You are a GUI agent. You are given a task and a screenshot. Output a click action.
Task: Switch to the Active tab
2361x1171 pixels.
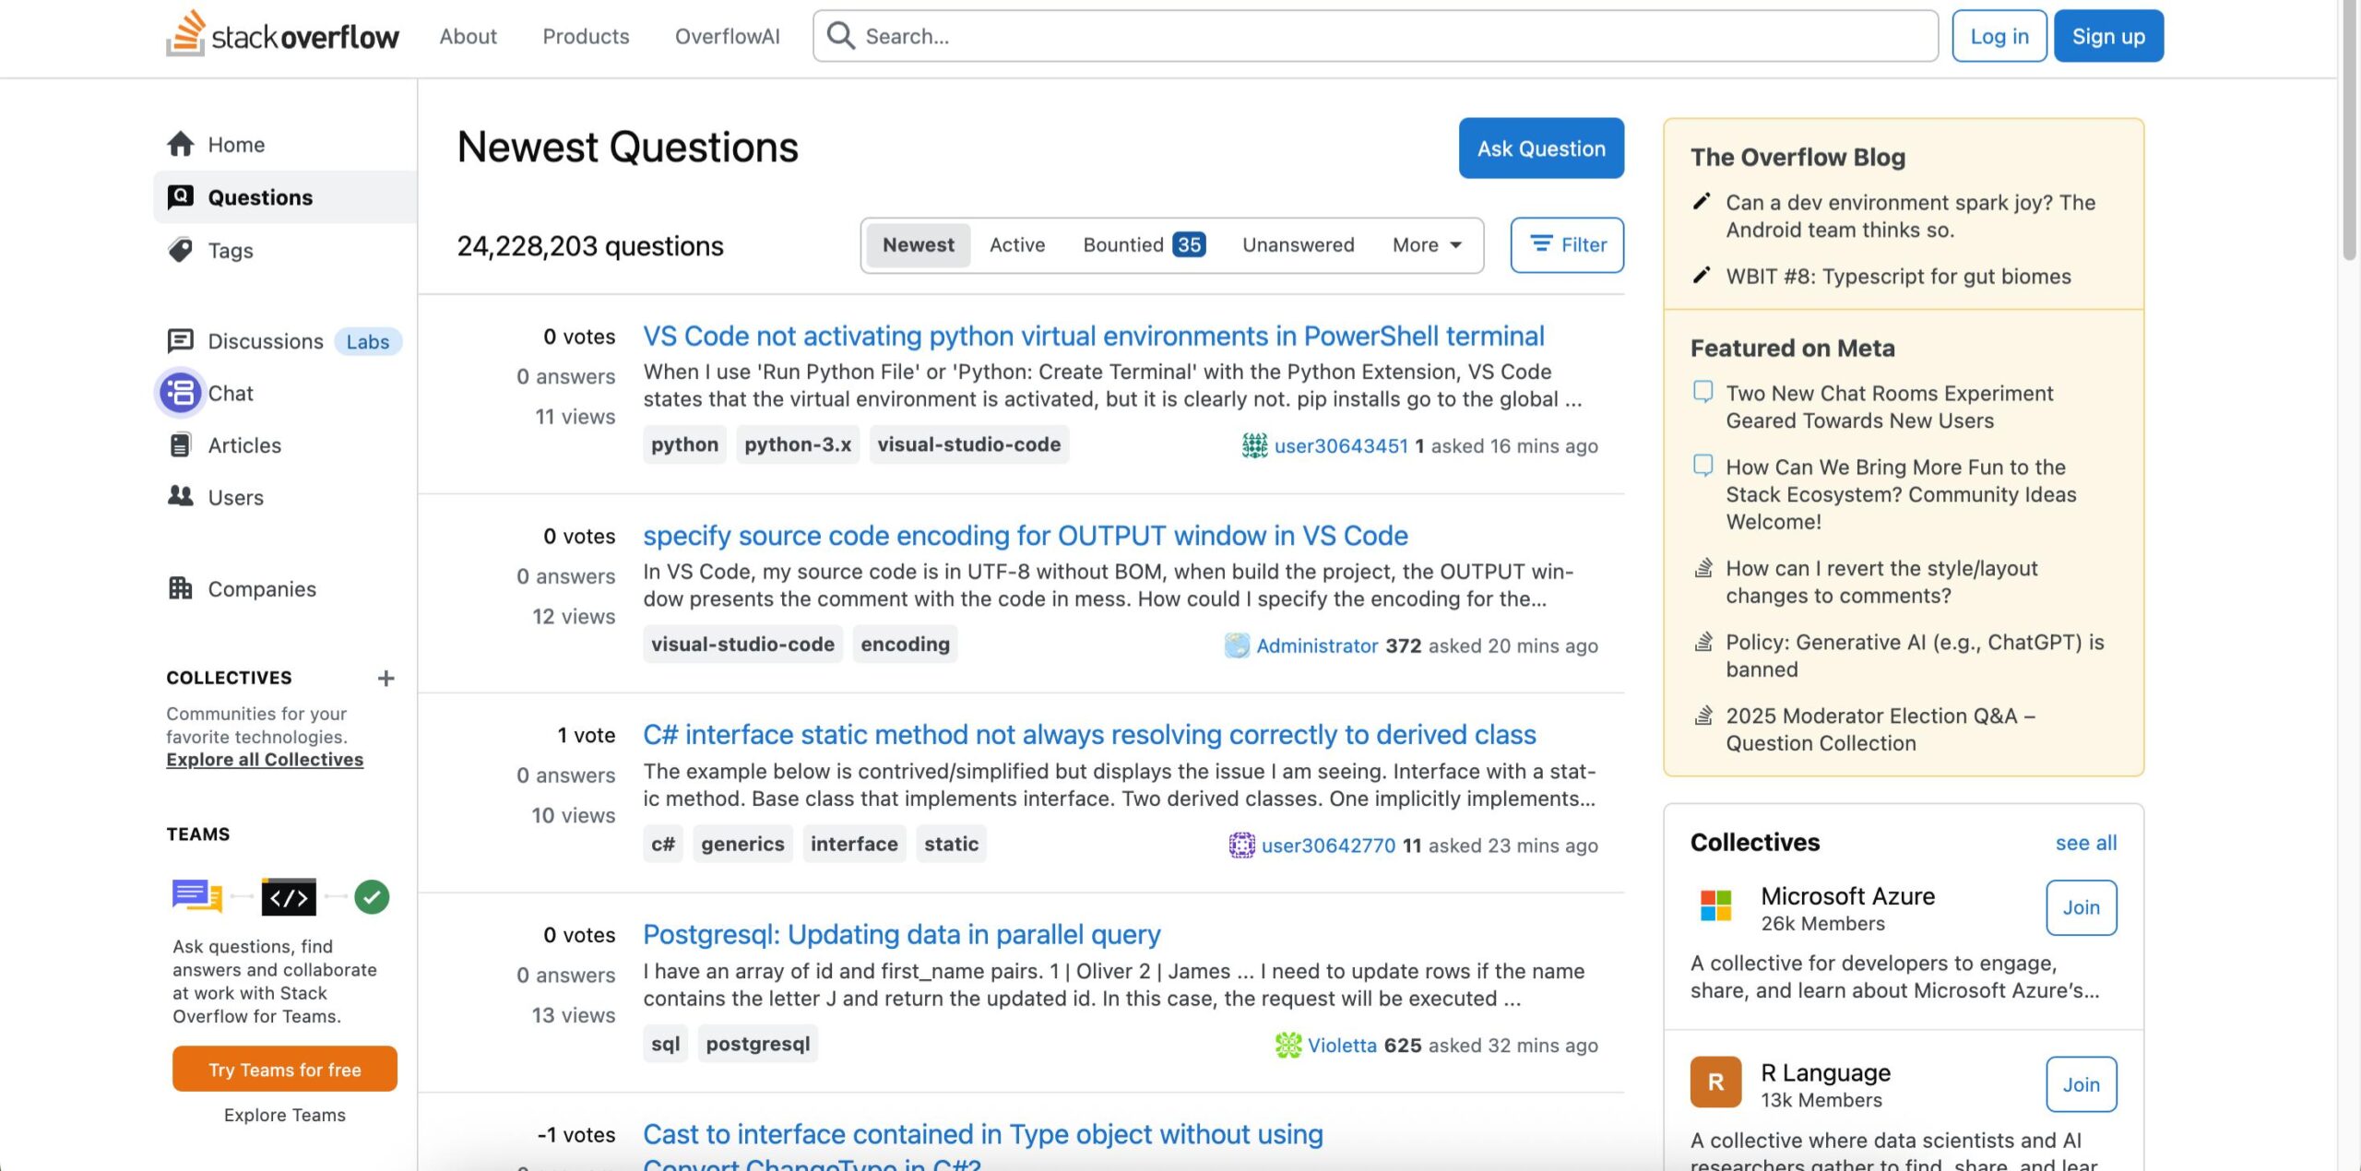1017,244
